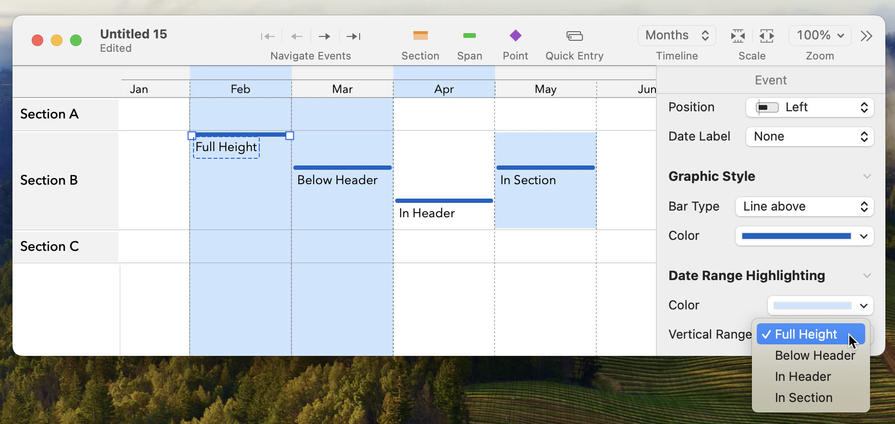Screen dimensions: 895x424
Task: Open the Position Left dropdown
Action: pyautogui.click(x=810, y=107)
